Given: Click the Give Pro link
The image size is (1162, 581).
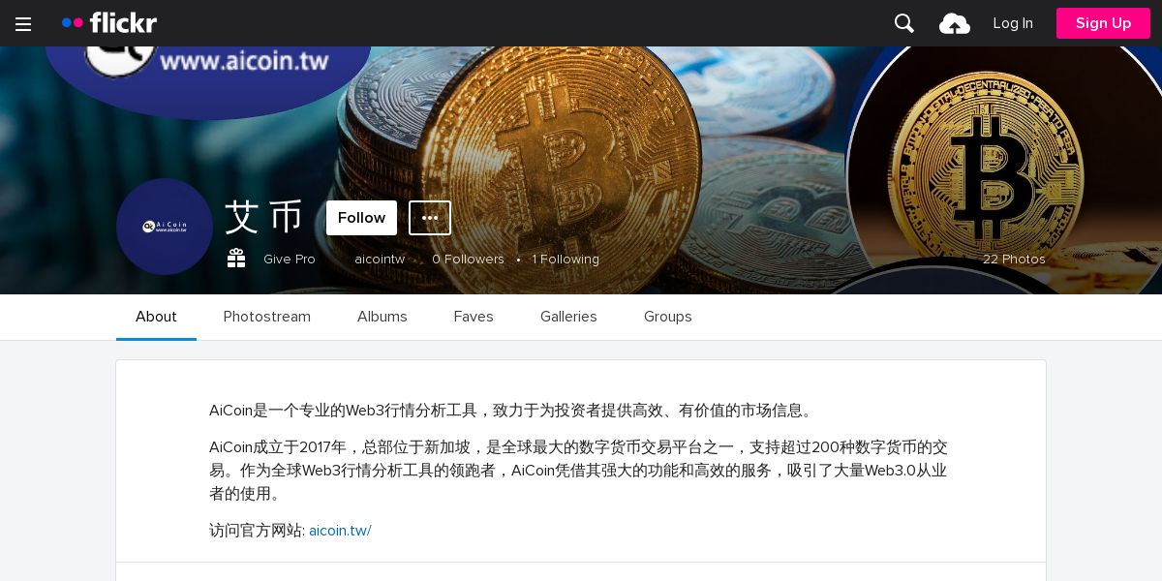Looking at the screenshot, I should [x=290, y=260].
